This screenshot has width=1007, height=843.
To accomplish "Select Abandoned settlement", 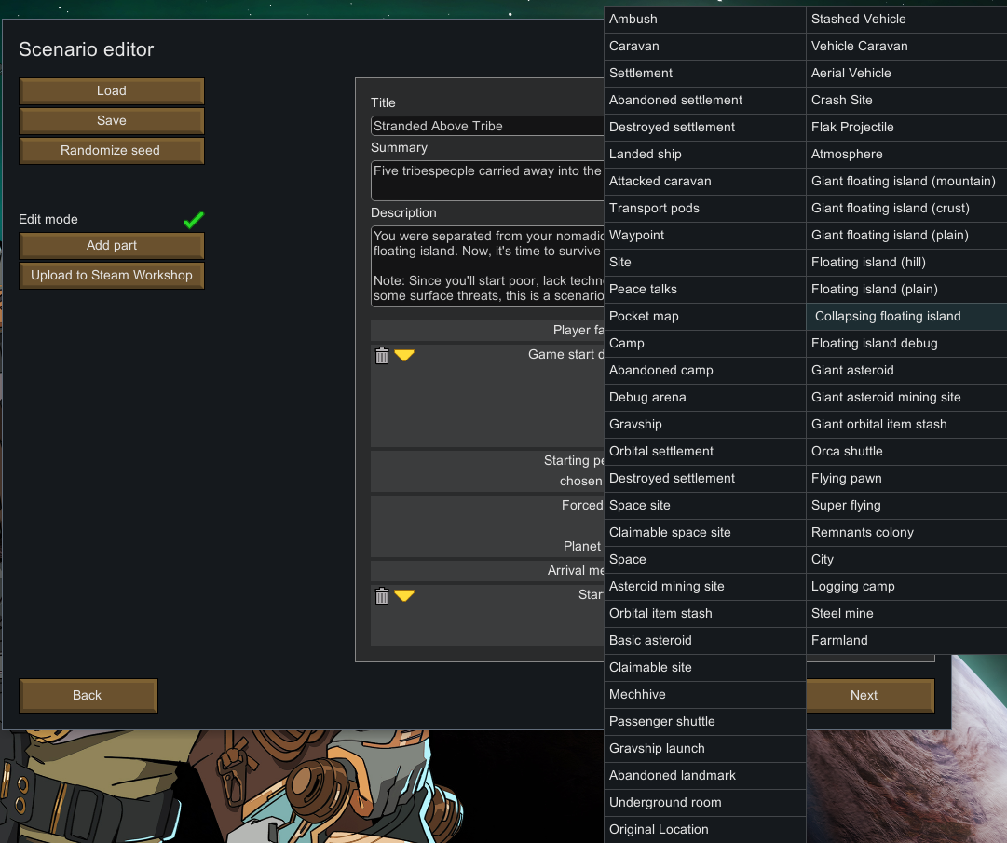I will [x=704, y=101].
